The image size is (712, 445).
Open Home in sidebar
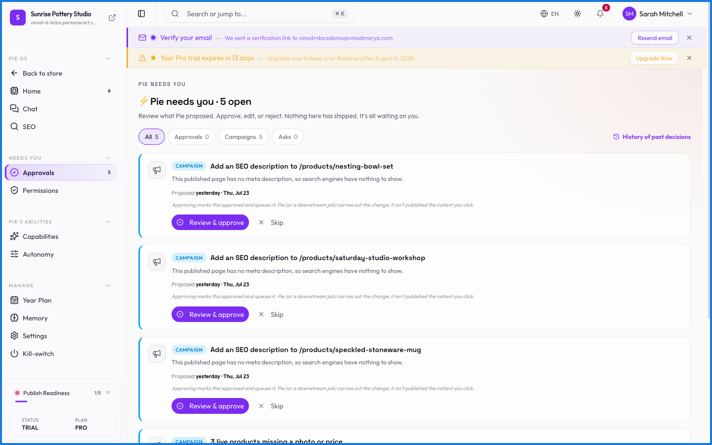click(x=60, y=91)
